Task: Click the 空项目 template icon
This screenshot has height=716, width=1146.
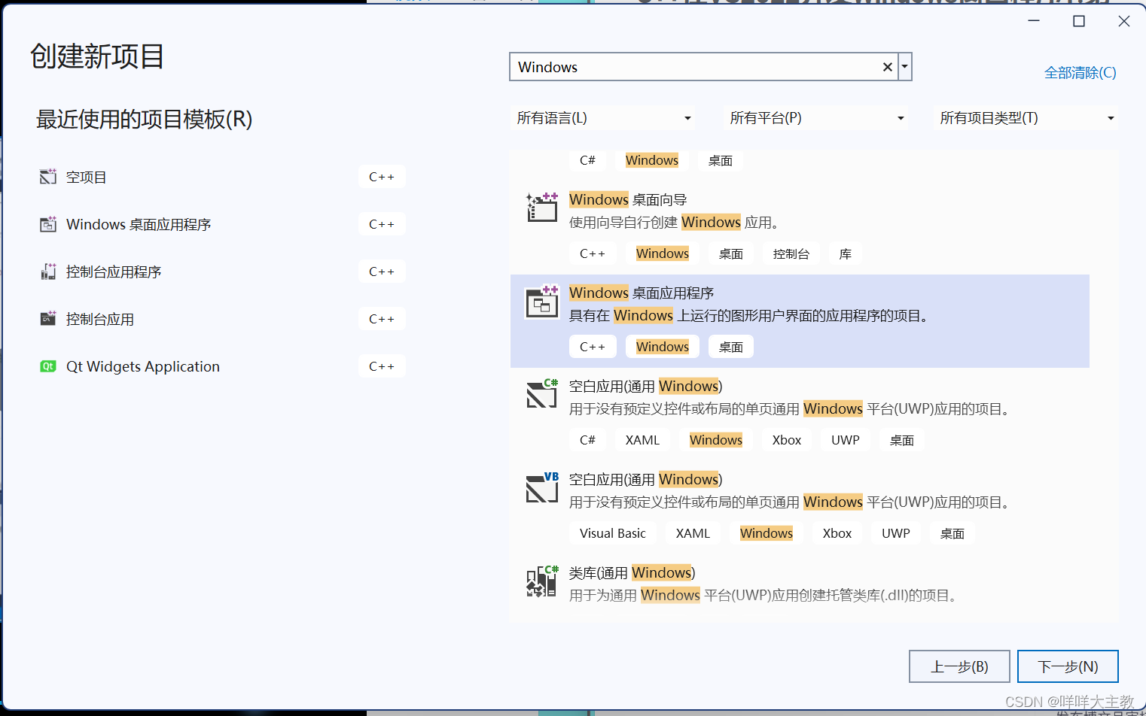Action: 48,177
